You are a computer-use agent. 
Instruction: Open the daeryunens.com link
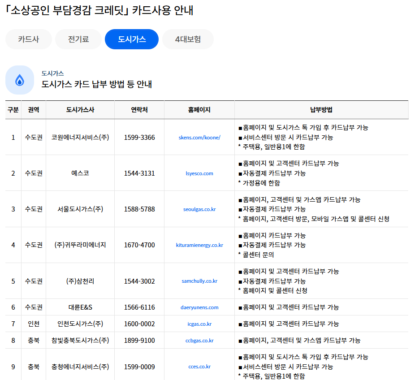pos(199,307)
